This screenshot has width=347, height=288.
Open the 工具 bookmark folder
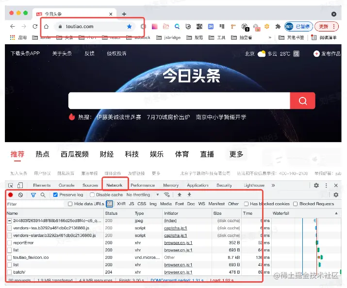pyautogui.click(x=217, y=37)
